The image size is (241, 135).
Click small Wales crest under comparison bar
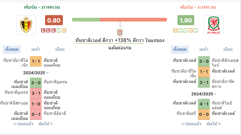pyautogui.click(x=120, y=32)
